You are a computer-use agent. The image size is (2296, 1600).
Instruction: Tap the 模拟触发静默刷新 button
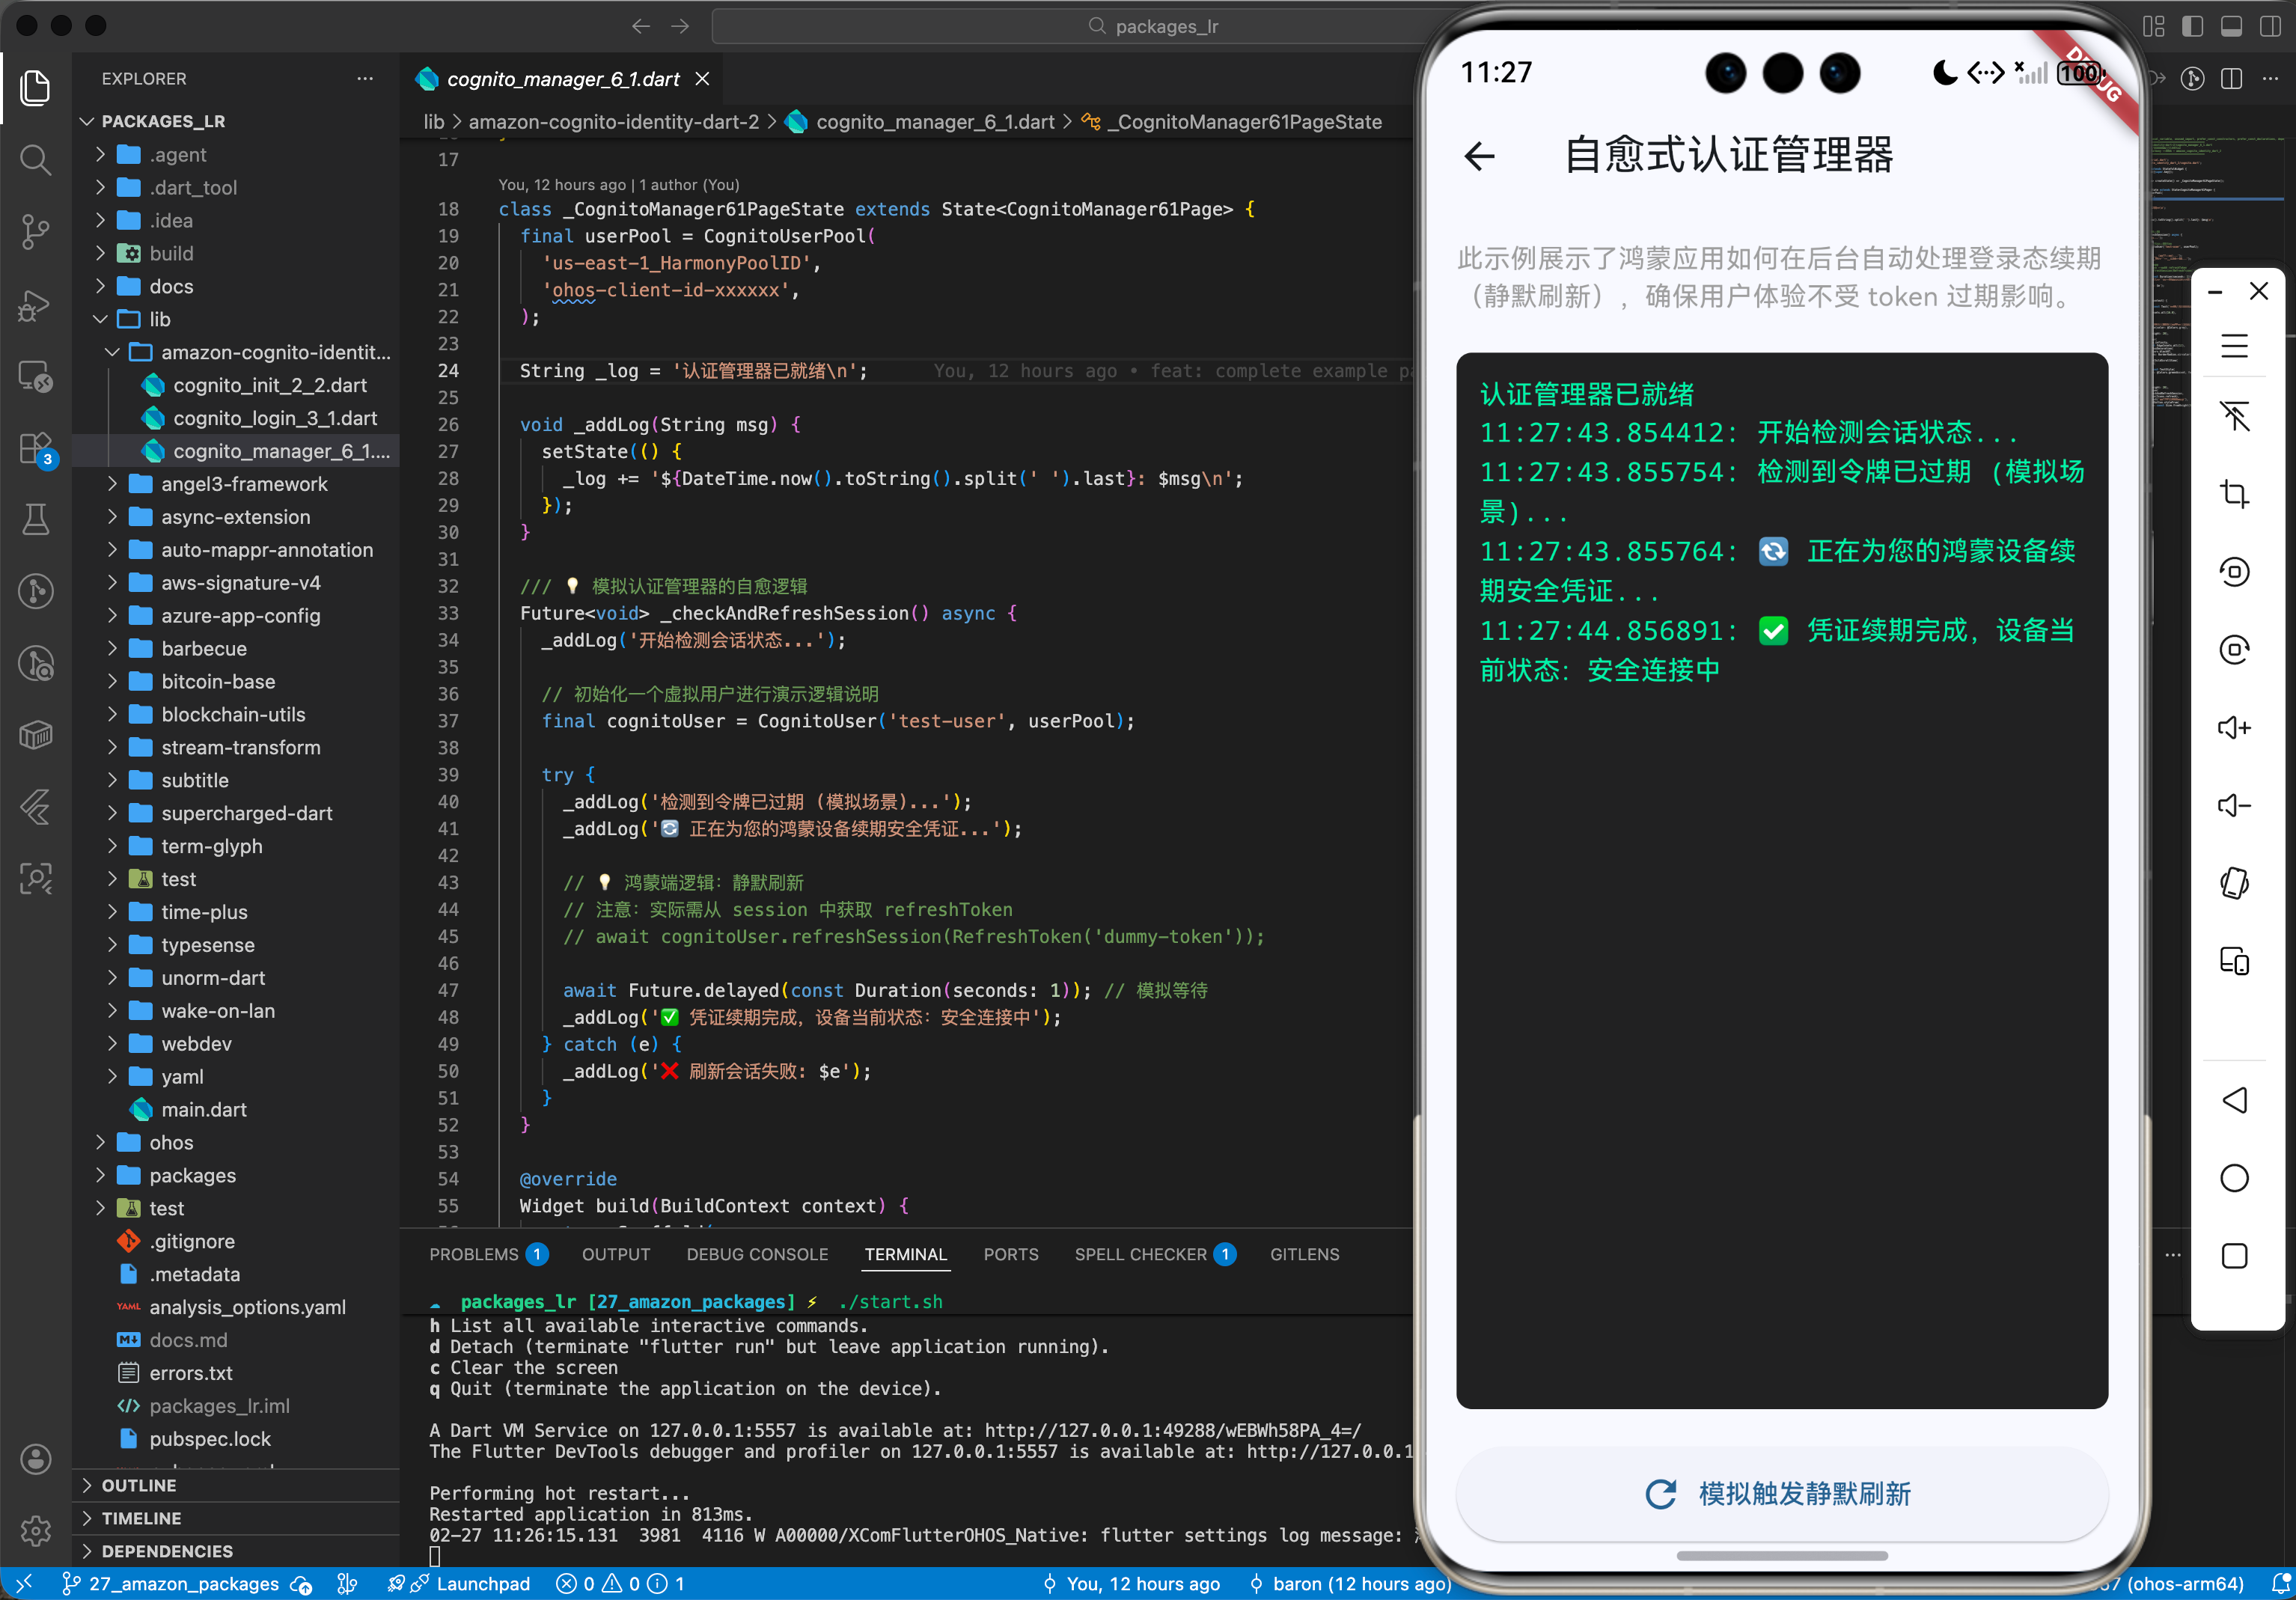tap(1782, 1494)
